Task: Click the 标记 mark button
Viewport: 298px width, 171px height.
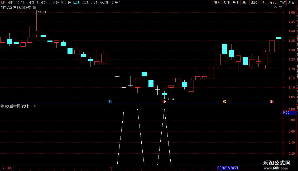Action: [272, 2]
